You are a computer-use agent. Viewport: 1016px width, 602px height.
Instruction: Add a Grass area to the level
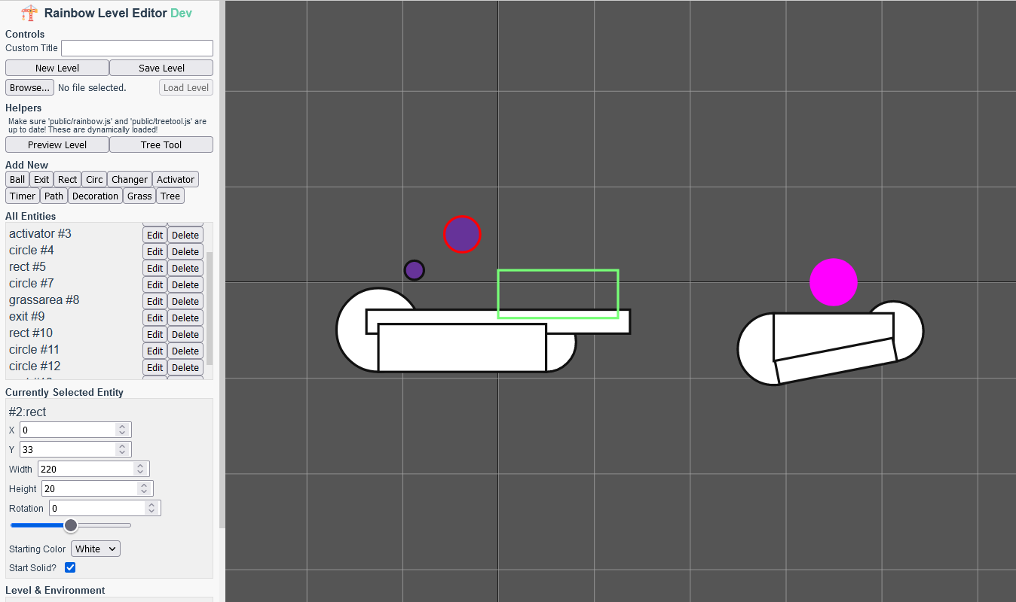139,196
